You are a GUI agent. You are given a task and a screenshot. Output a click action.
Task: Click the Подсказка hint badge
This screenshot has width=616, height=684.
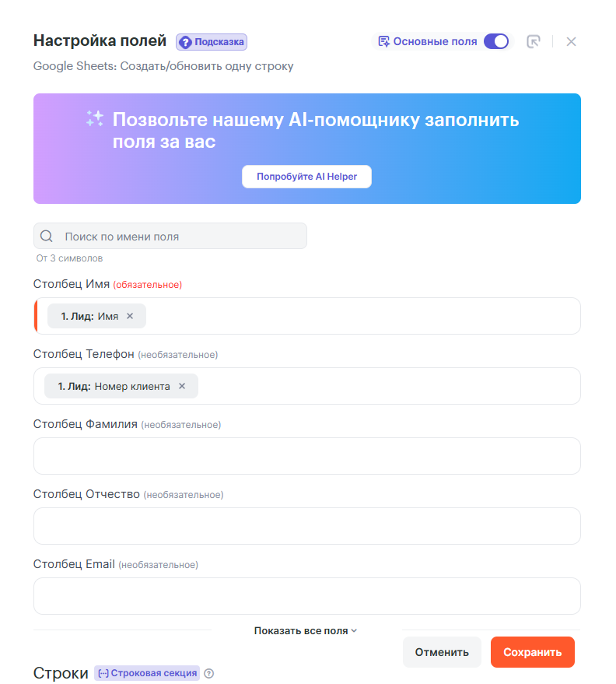pyautogui.click(x=212, y=42)
